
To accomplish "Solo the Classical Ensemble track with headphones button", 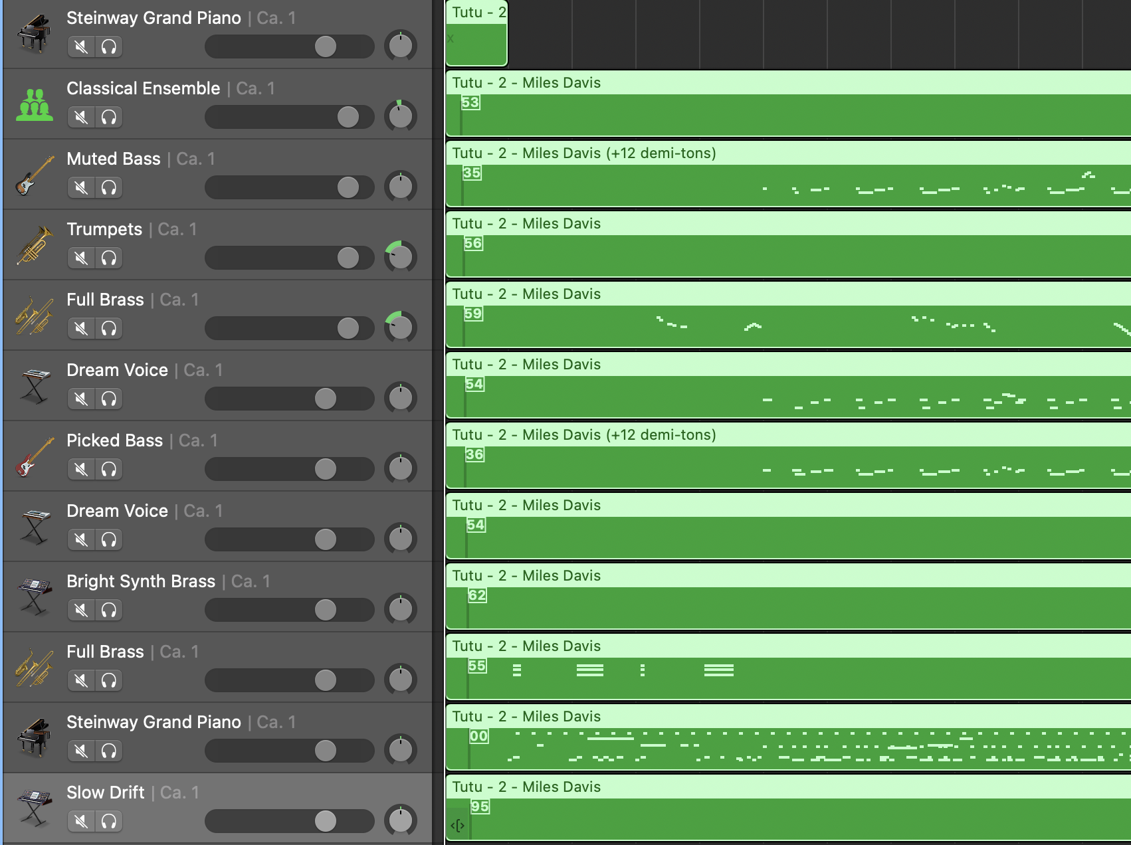I will [x=110, y=117].
